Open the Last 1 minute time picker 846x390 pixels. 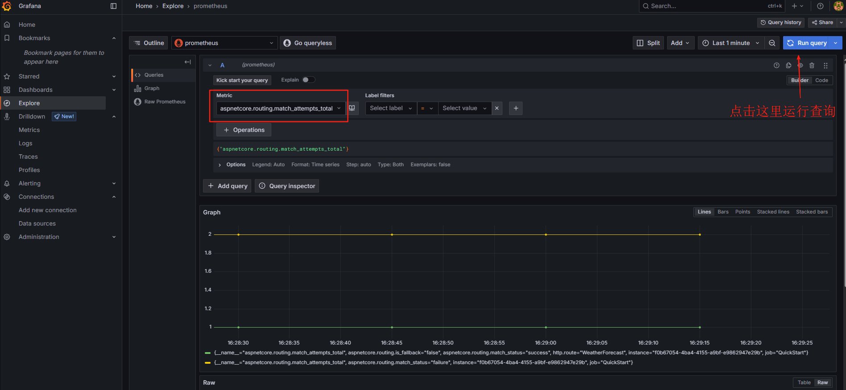[x=730, y=43]
